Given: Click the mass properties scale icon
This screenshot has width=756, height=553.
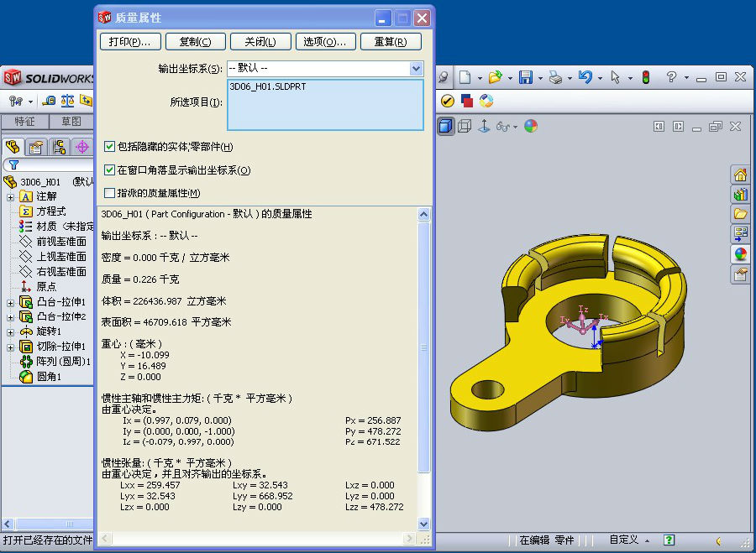Looking at the screenshot, I should [67, 101].
